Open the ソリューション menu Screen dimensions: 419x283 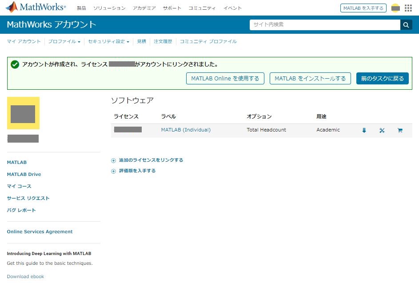pyautogui.click(x=109, y=8)
